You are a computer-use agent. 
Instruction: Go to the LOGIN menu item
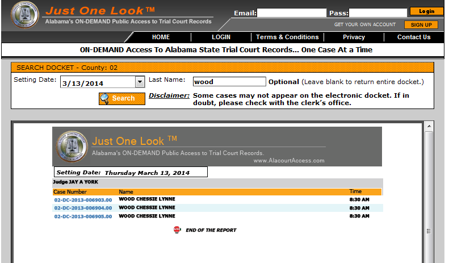pos(221,37)
